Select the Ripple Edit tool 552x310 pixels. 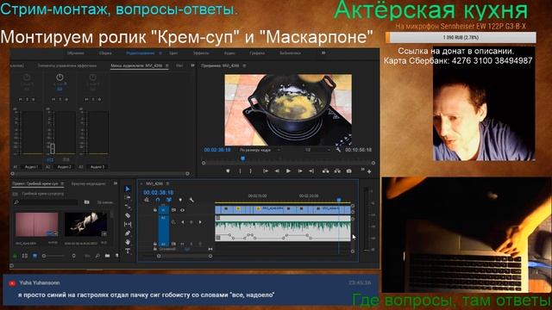128,207
